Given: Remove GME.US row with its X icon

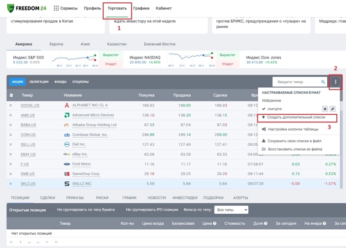Looking at the screenshot, I should click(10, 174).
